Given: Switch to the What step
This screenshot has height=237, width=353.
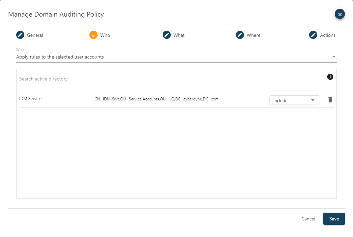Looking at the screenshot, I should [179, 35].
